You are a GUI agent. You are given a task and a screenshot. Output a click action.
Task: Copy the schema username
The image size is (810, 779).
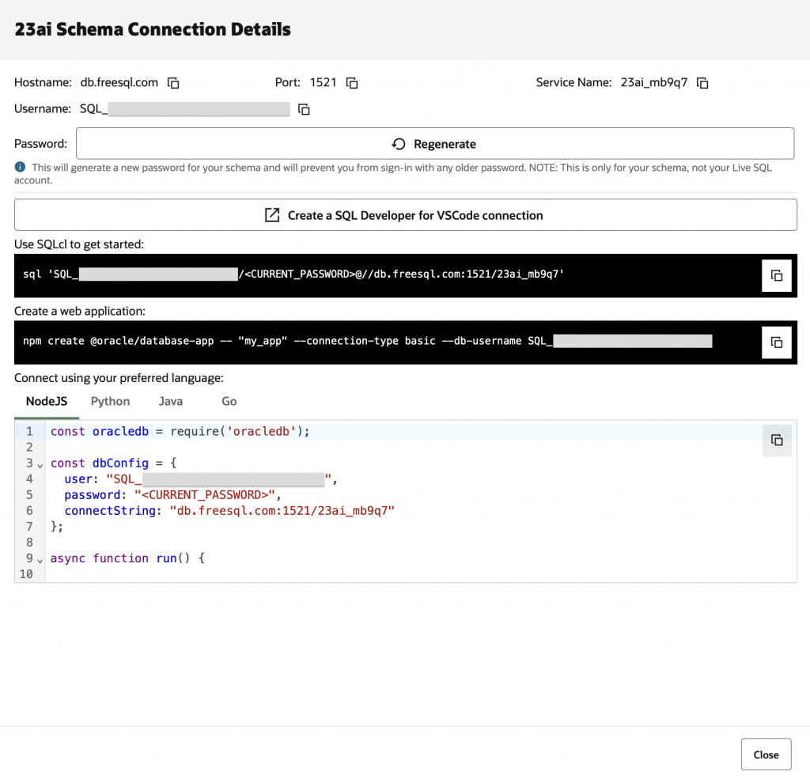point(304,108)
